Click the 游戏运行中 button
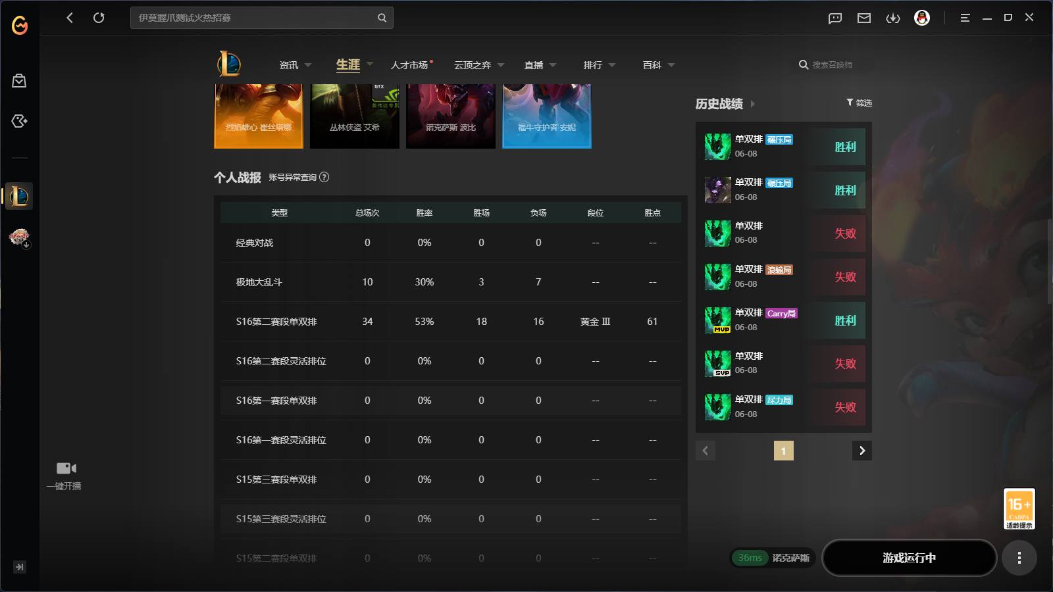Image resolution: width=1053 pixels, height=592 pixels. (909, 558)
